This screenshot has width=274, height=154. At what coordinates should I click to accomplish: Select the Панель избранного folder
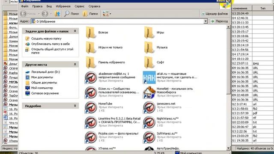tap(91, 62)
